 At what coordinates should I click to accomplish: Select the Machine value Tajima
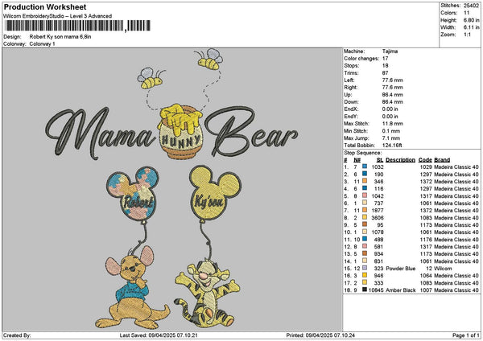coord(390,51)
